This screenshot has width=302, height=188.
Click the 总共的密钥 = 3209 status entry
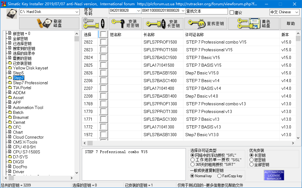16,185
